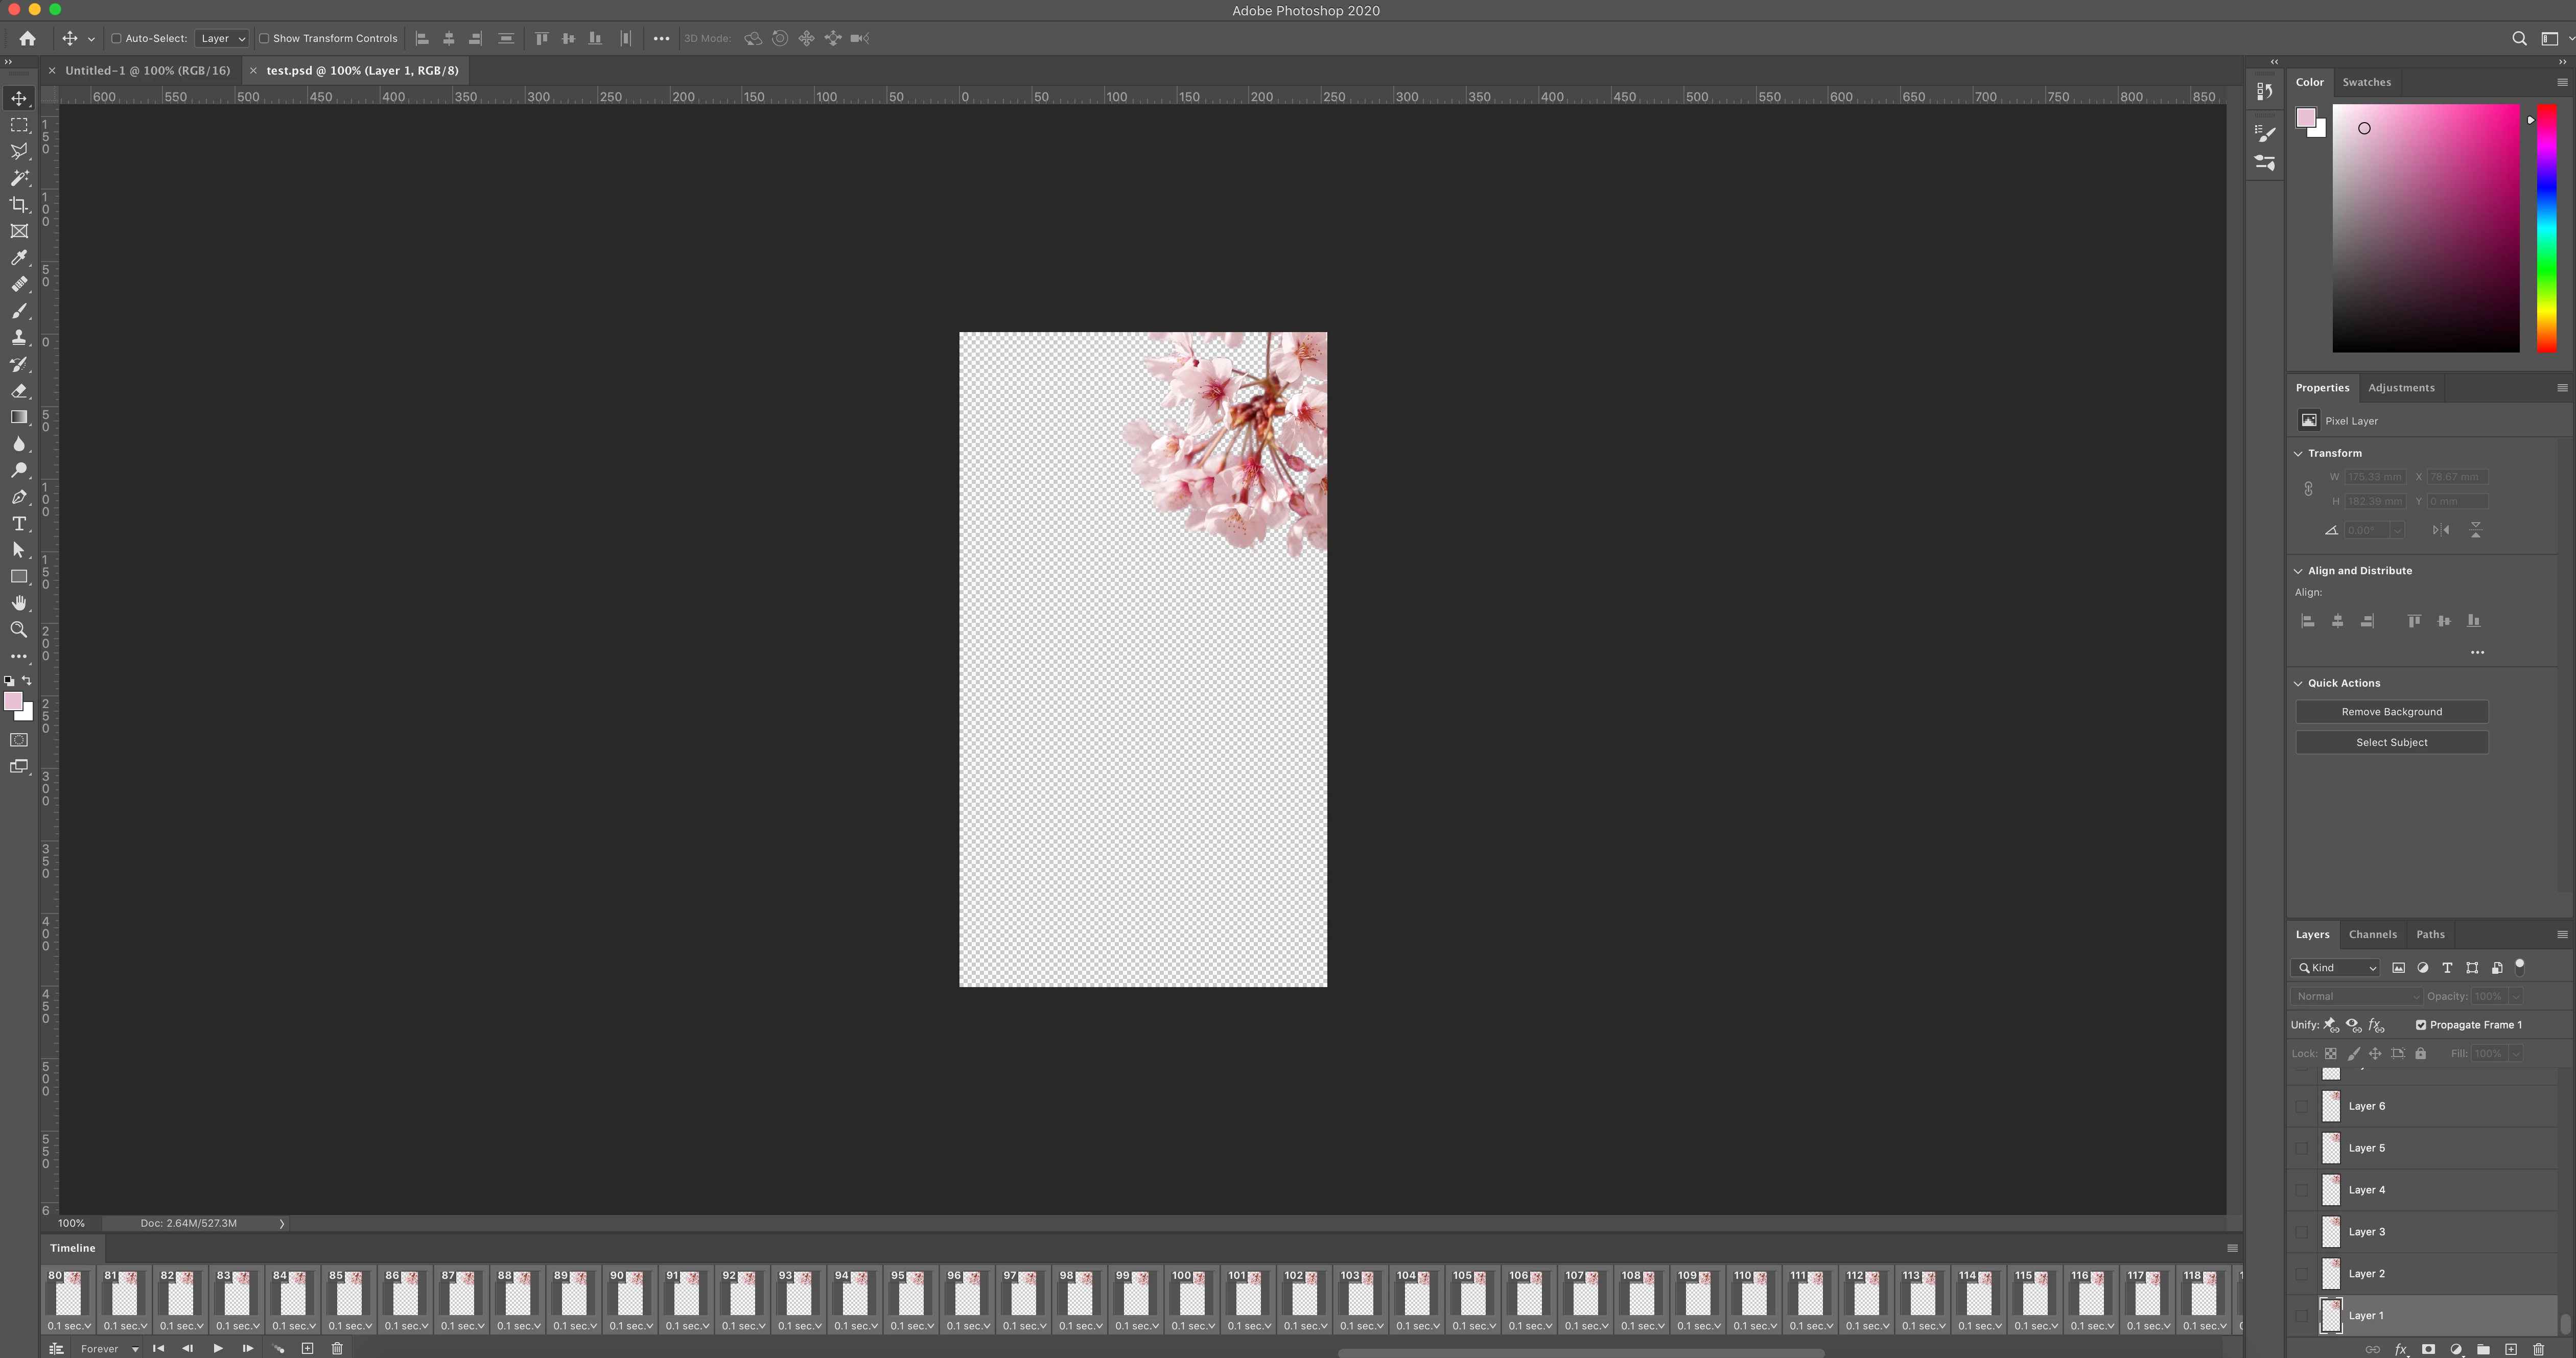Select the Crop tool
The height and width of the screenshot is (1358, 2576).
pos(19,204)
